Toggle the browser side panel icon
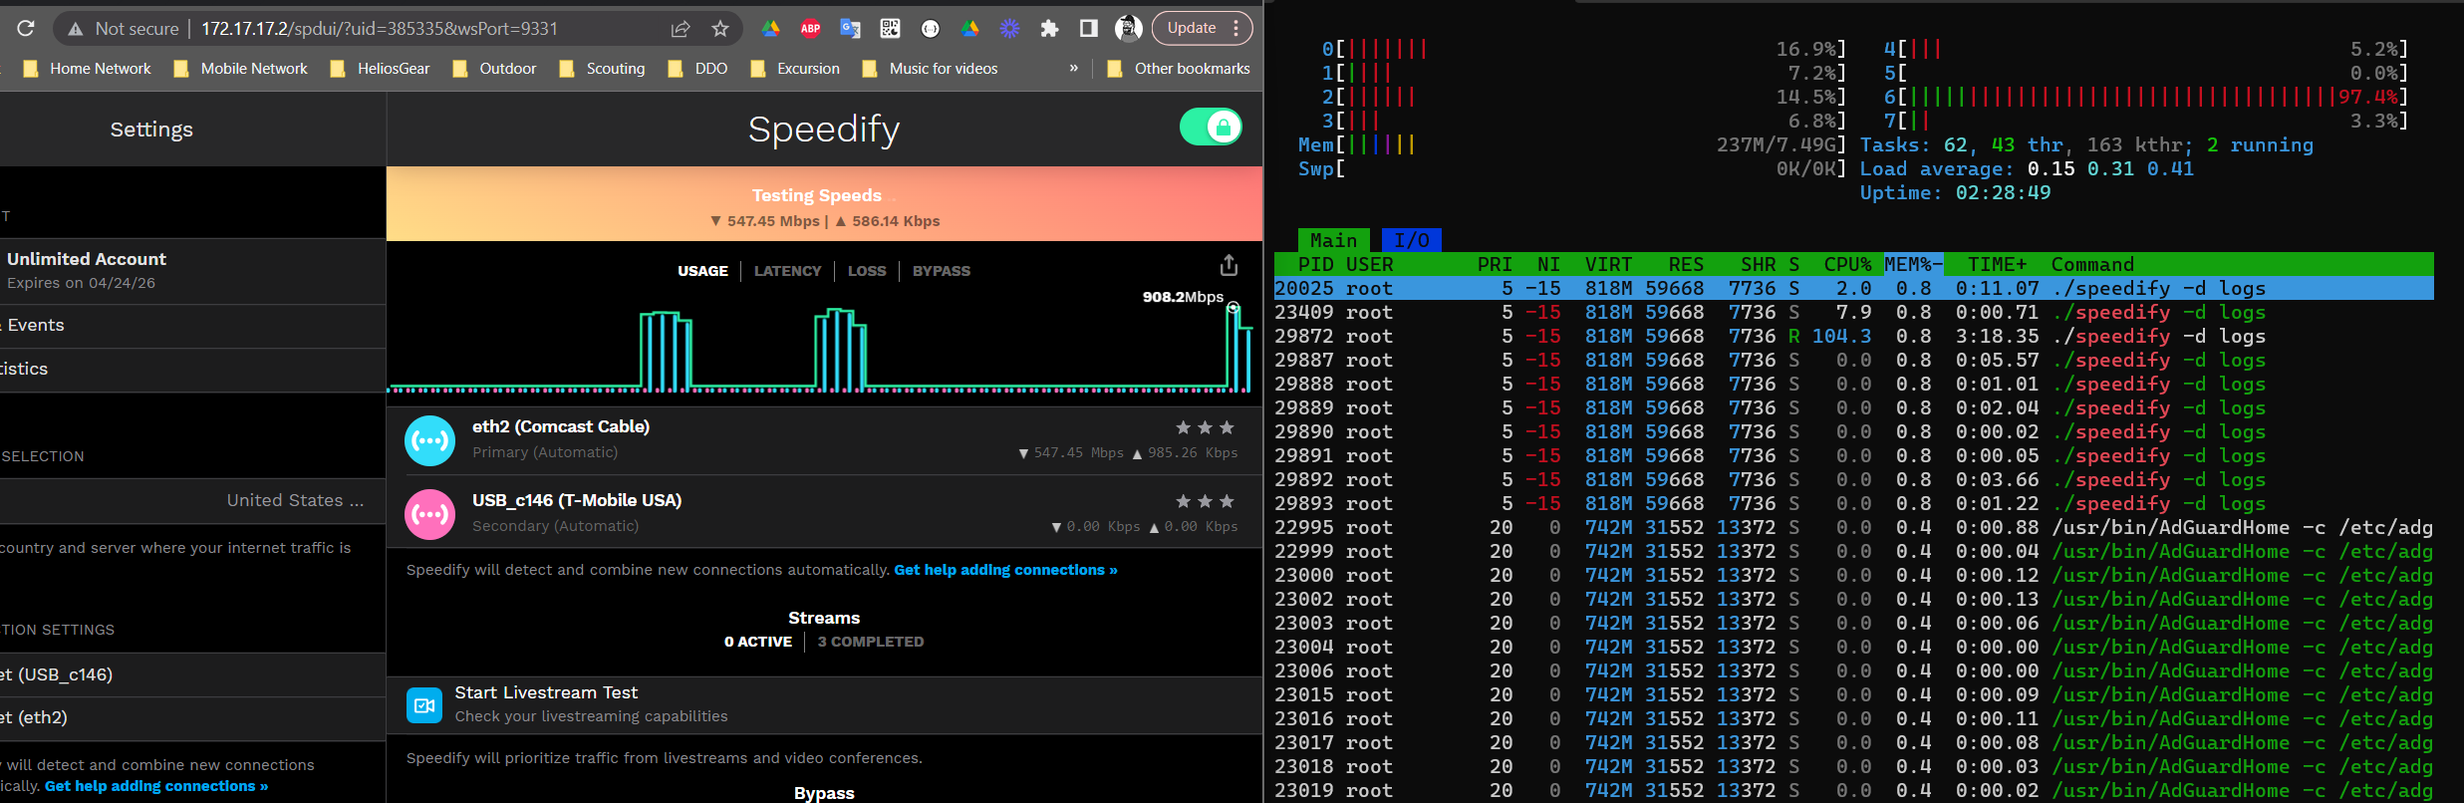This screenshot has width=2464, height=803. tap(1088, 29)
